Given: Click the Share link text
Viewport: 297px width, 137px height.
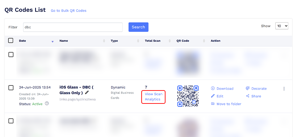Looking at the screenshot, I should coord(256,96).
